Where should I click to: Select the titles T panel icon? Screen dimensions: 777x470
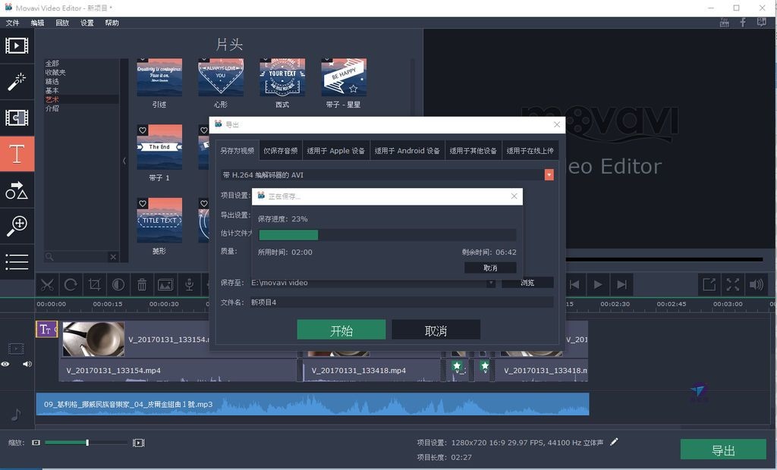coord(17,154)
